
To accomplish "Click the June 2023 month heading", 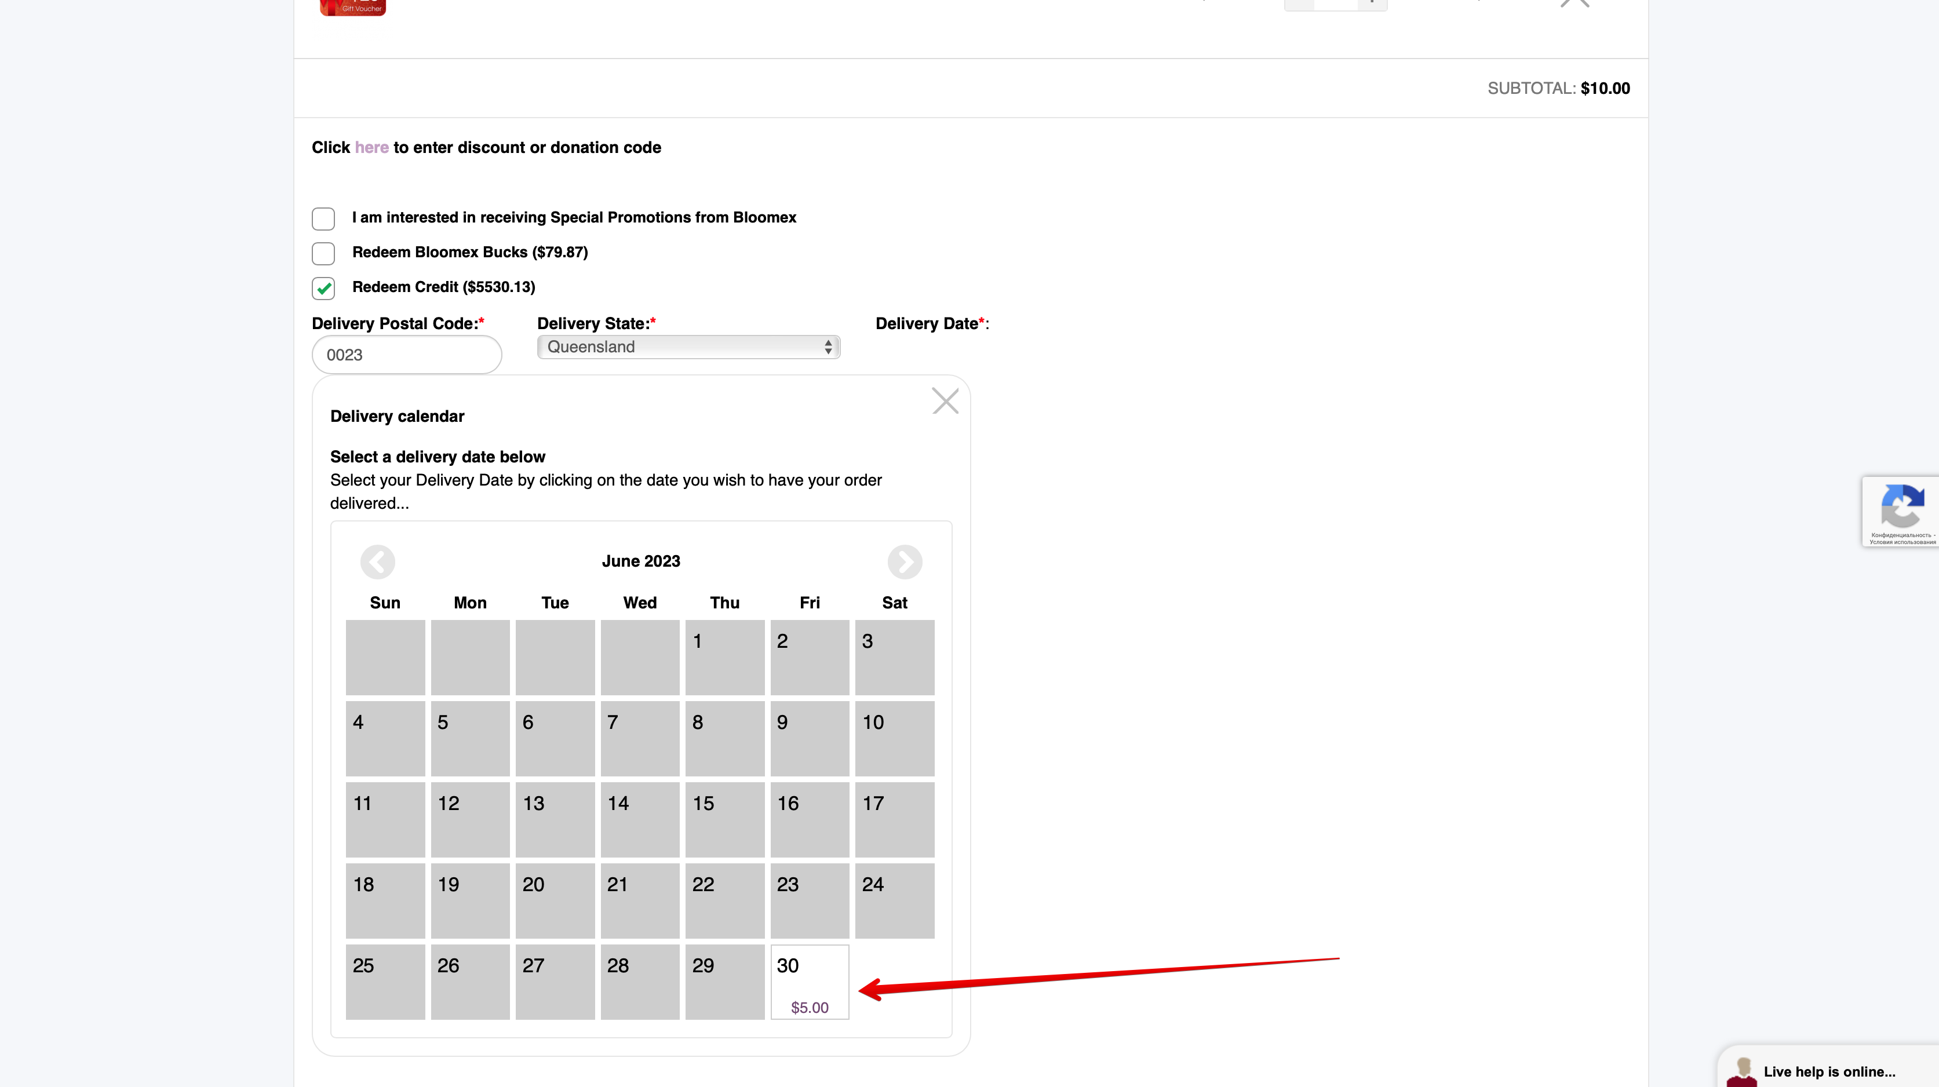I will point(640,561).
